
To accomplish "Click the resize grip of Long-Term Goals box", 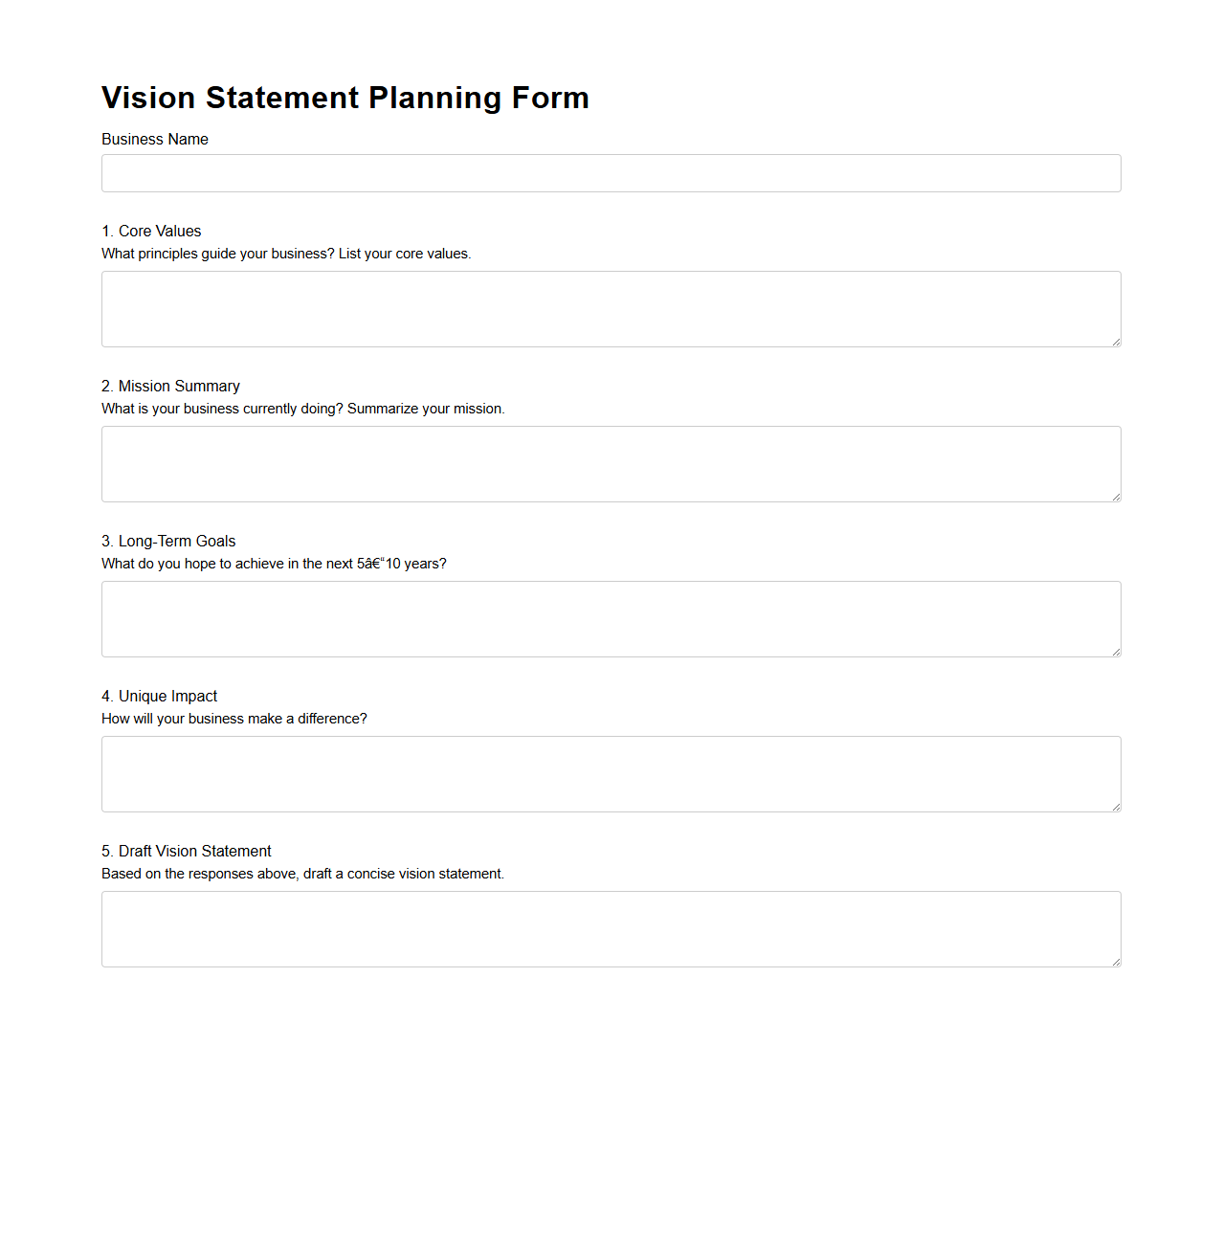I will click(x=1115, y=652).
